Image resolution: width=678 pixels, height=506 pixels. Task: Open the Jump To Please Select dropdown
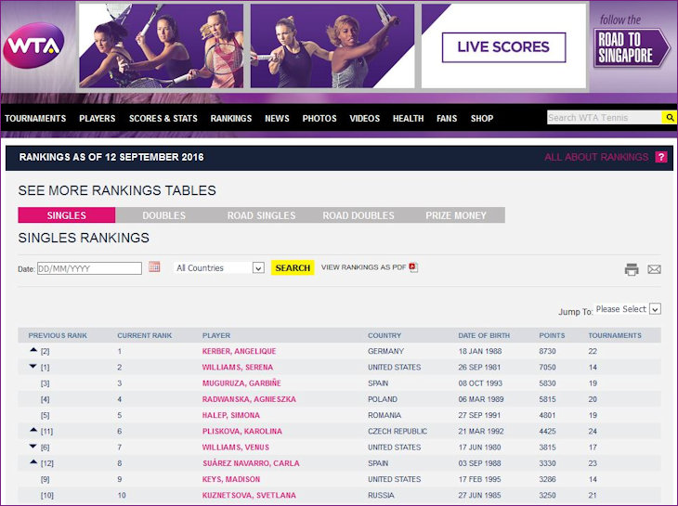[x=628, y=309]
